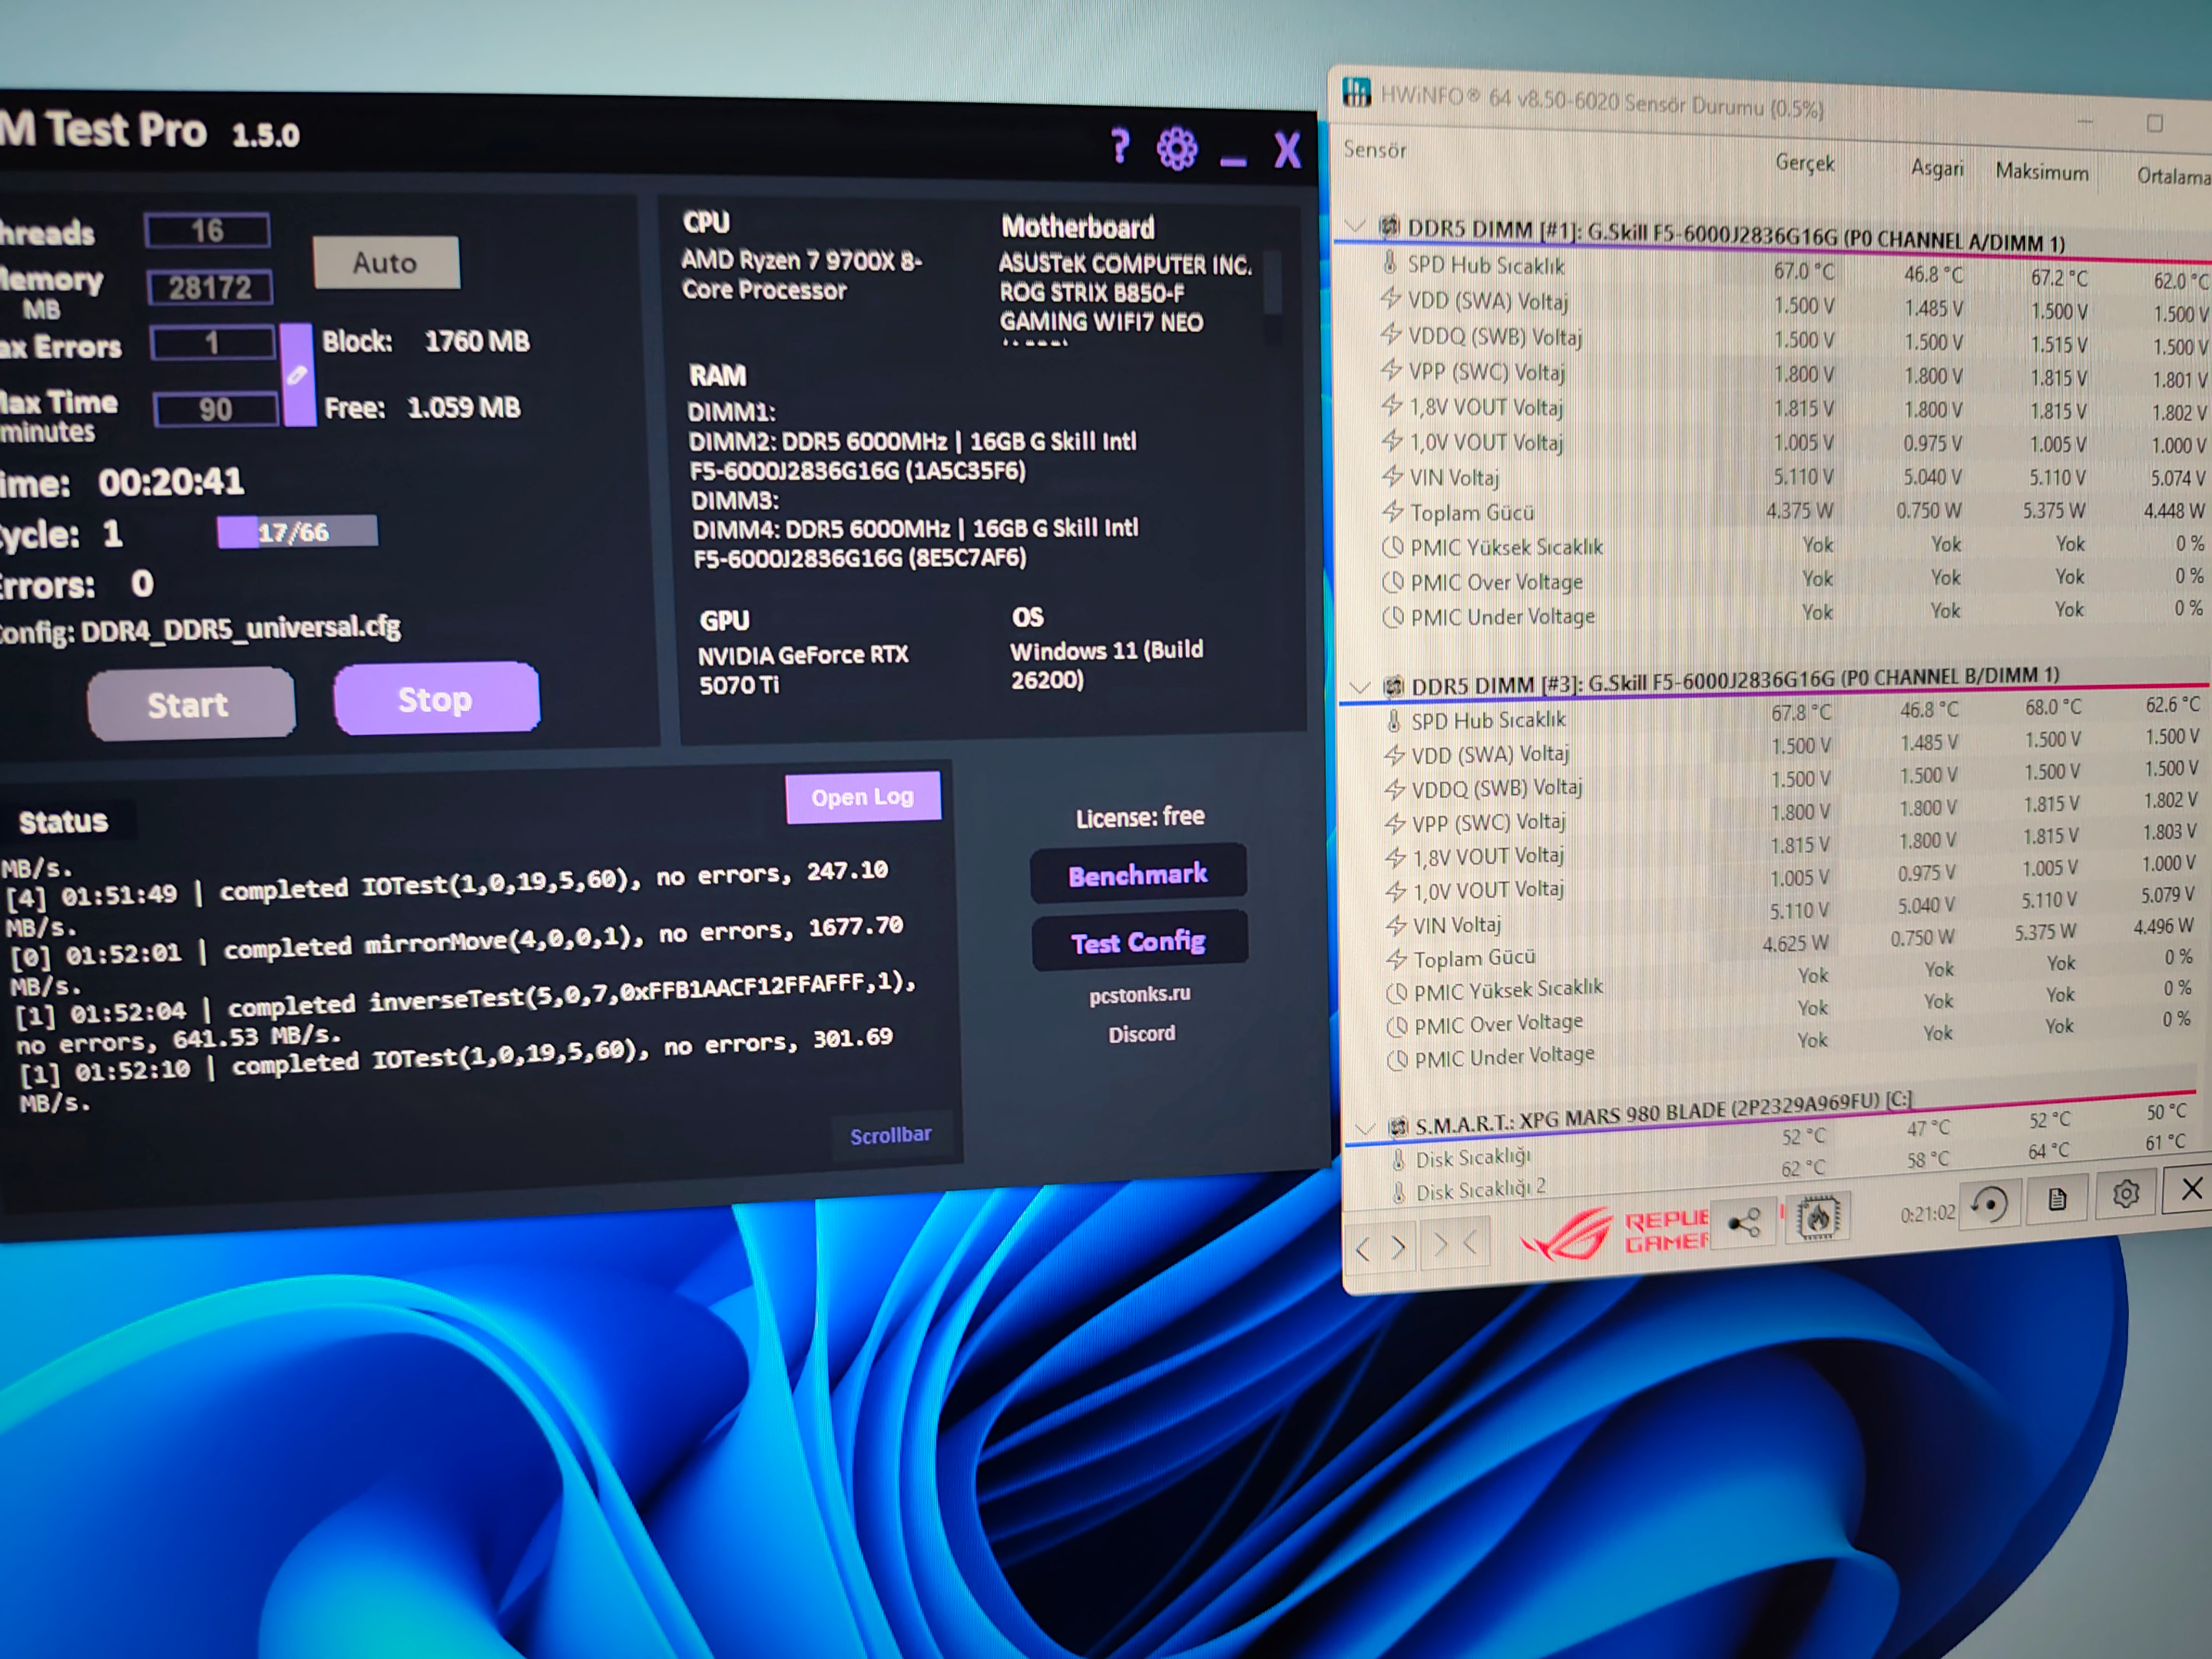Click the purple pencil edit button
This screenshot has width=2212, height=1659.
point(297,375)
